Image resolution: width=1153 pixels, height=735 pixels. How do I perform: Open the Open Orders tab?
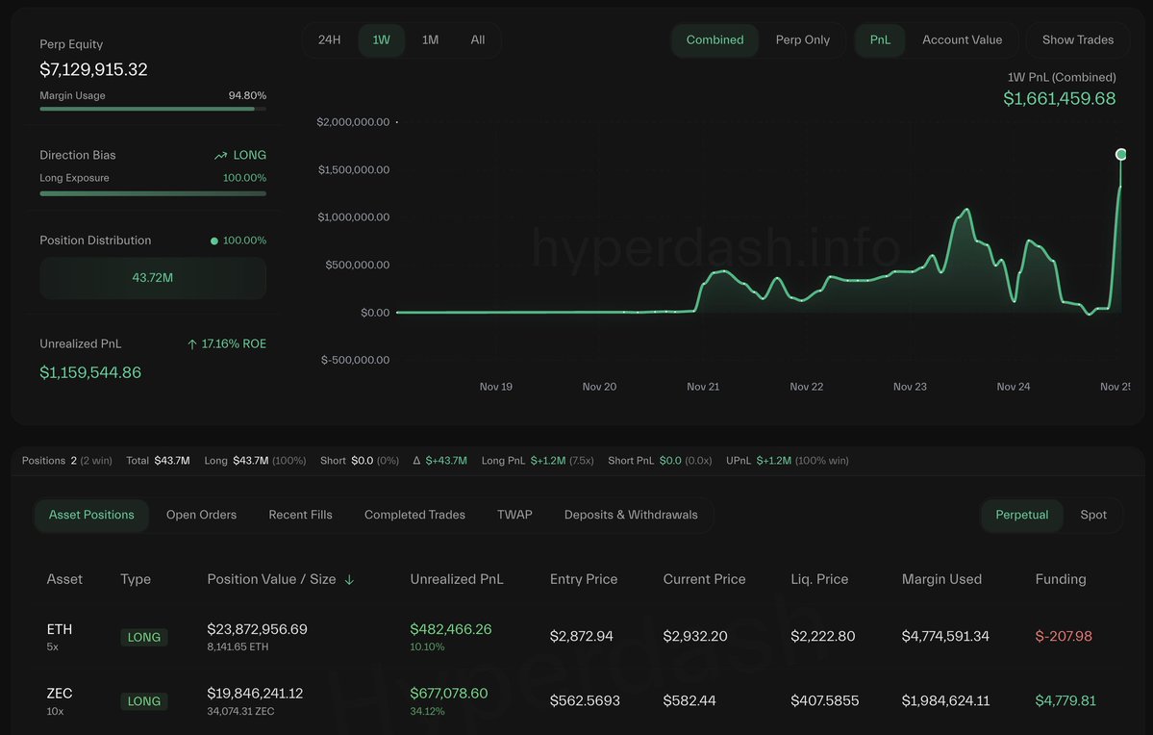(201, 515)
